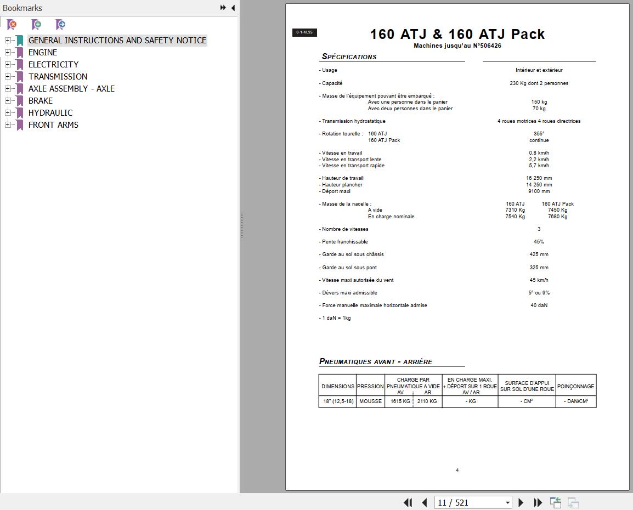The height and width of the screenshot is (510, 633).
Task: Click the greyed-out next view icon
Action: pos(573,502)
